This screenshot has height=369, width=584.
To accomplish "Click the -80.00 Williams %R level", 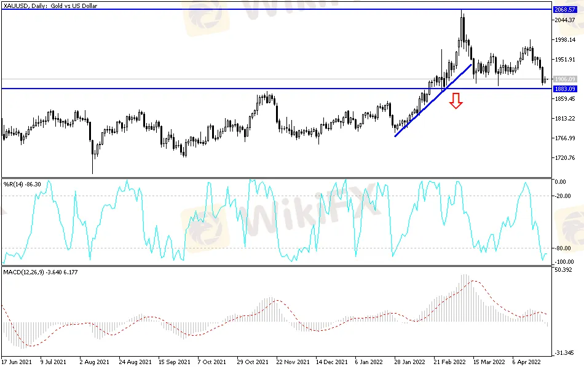I will (562, 248).
